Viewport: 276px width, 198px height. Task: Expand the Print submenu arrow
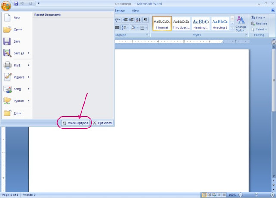[x=29, y=65]
